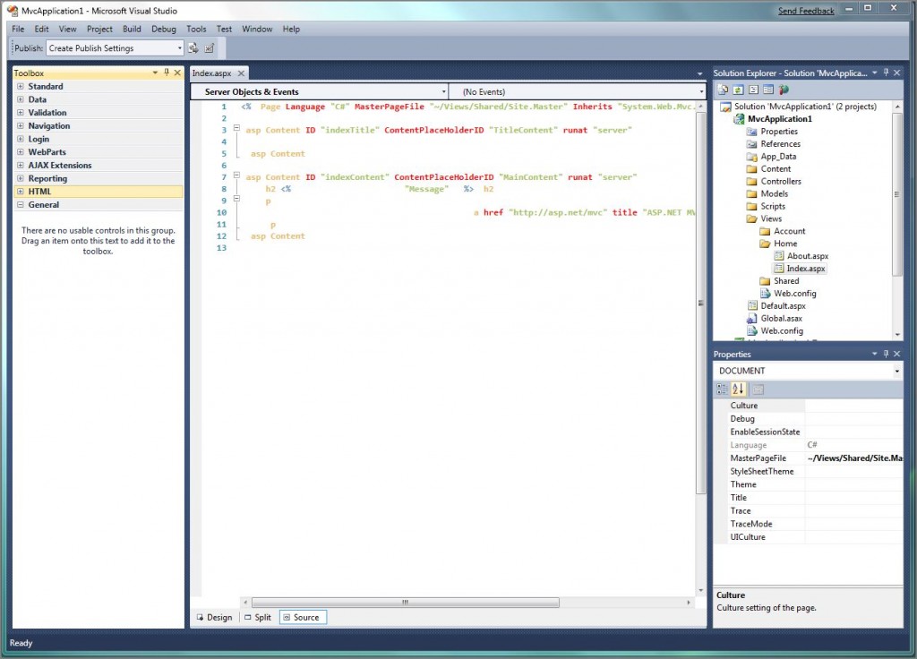The width and height of the screenshot is (917, 659).
Task: Click the publish settings edit icon in toolbar
Action: click(210, 48)
